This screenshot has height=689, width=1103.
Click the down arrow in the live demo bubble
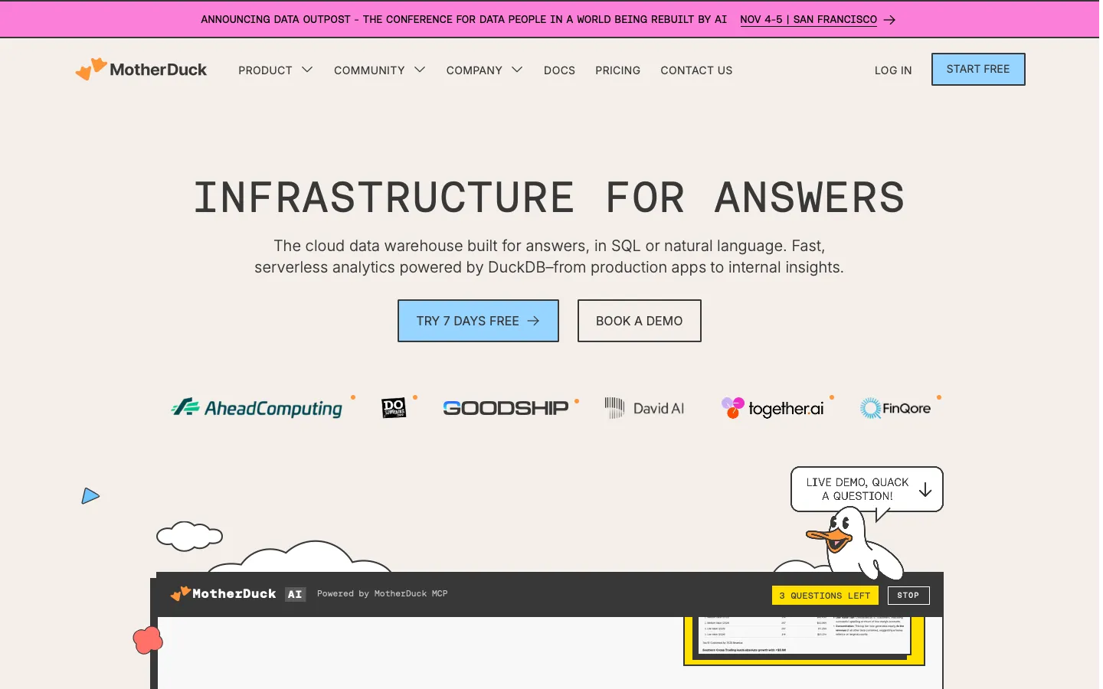(x=925, y=489)
